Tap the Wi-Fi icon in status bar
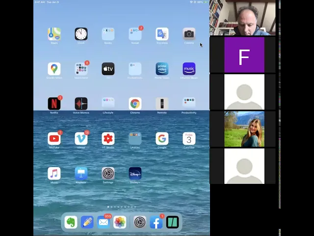314x236 pixels. point(191,2)
